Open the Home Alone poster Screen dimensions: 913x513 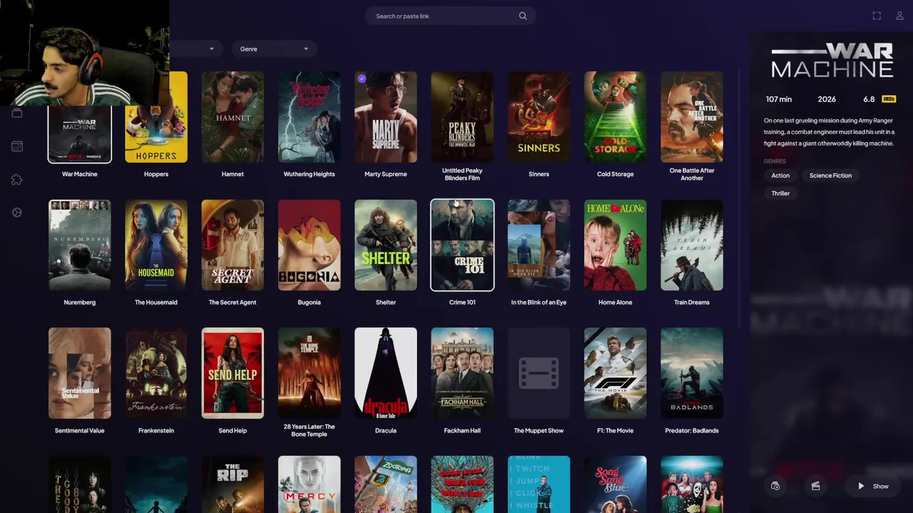[x=616, y=245]
